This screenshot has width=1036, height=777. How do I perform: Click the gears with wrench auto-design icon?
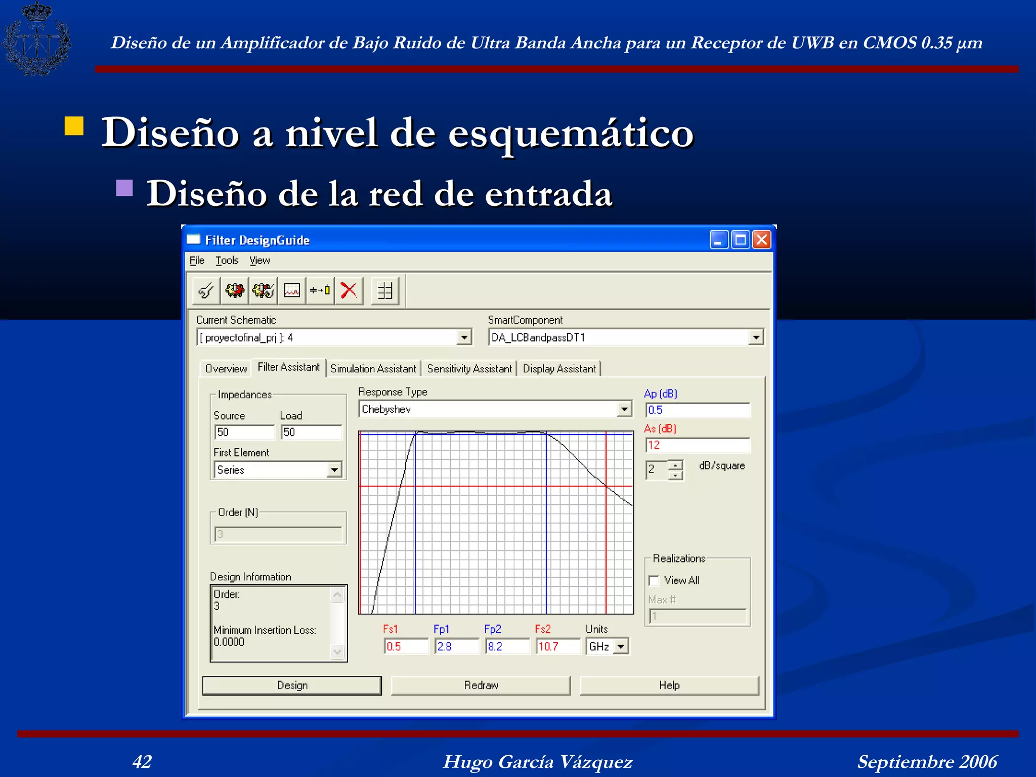click(x=263, y=291)
